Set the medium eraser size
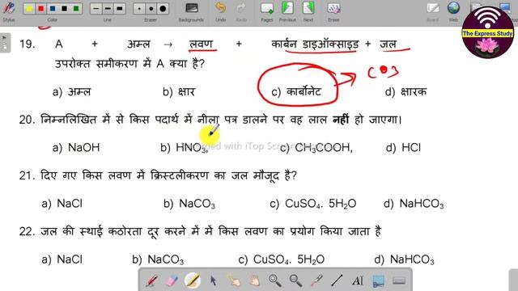This screenshot has width=518, height=291. coord(151,9)
